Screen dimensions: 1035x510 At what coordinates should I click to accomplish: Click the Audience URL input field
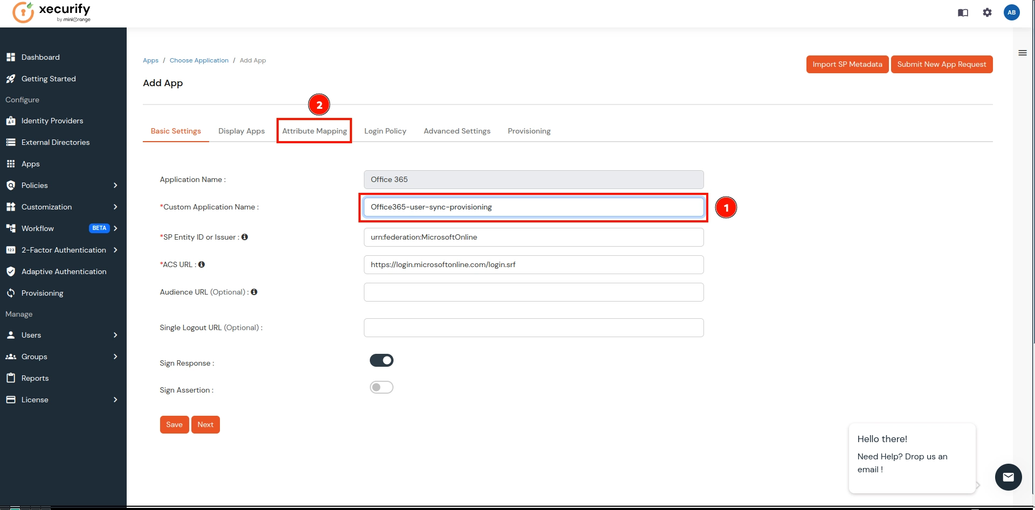pyautogui.click(x=533, y=292)
